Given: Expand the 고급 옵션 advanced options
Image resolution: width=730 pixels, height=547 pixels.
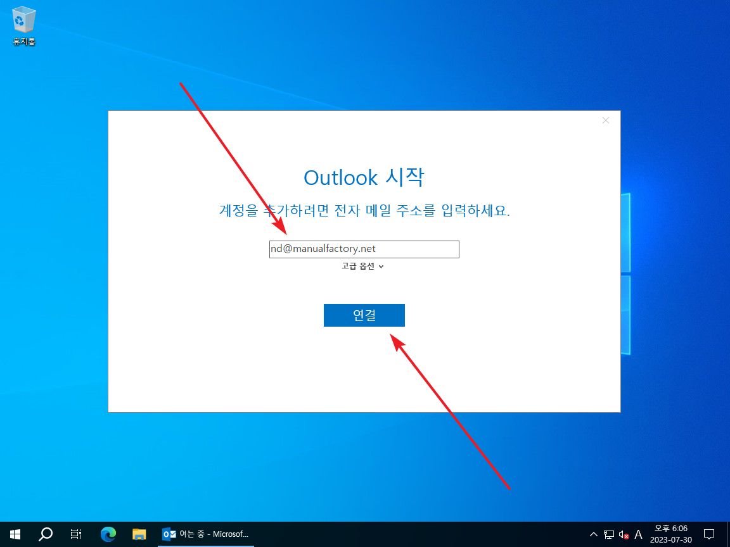Looking at the screenshot, I should [362, 267].
